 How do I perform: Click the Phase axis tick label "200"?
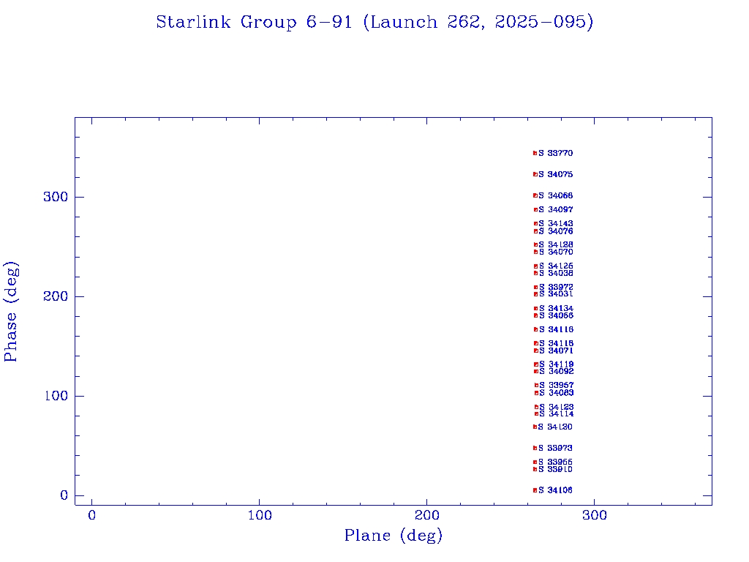[56, 296]
